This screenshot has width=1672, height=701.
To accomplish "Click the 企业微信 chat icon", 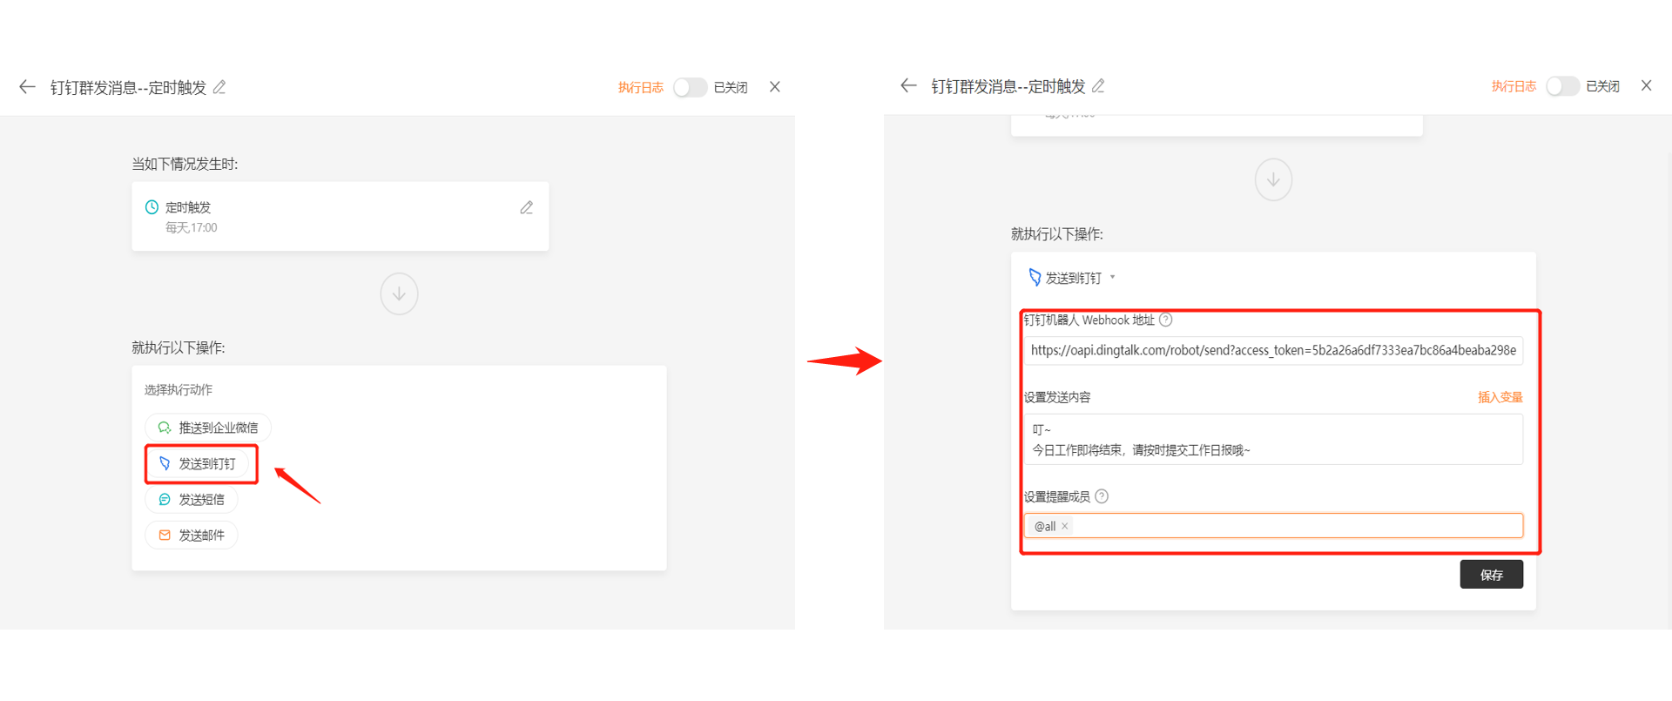I will 164,428.
